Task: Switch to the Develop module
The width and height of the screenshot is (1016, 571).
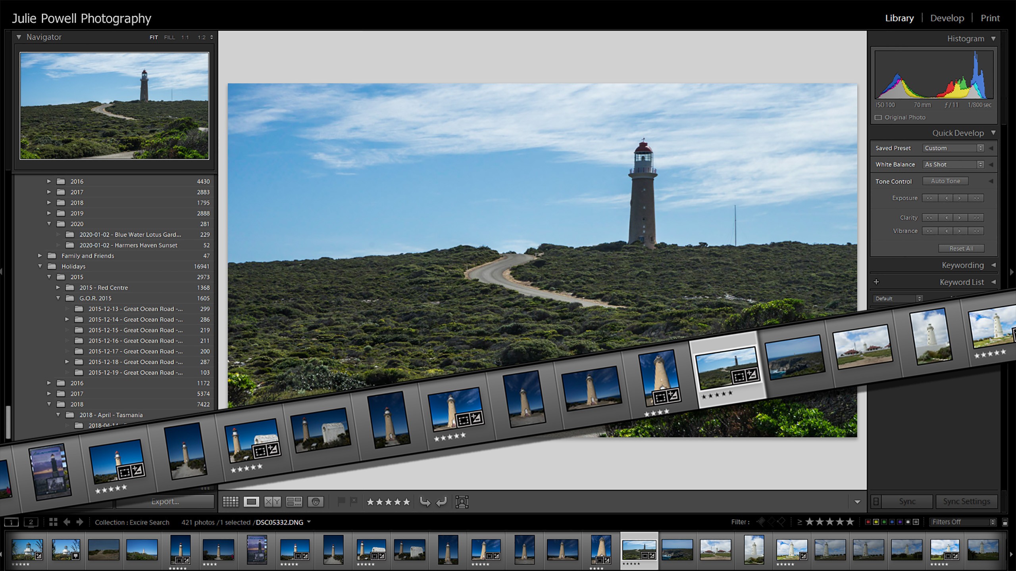Action: point(947,18)
